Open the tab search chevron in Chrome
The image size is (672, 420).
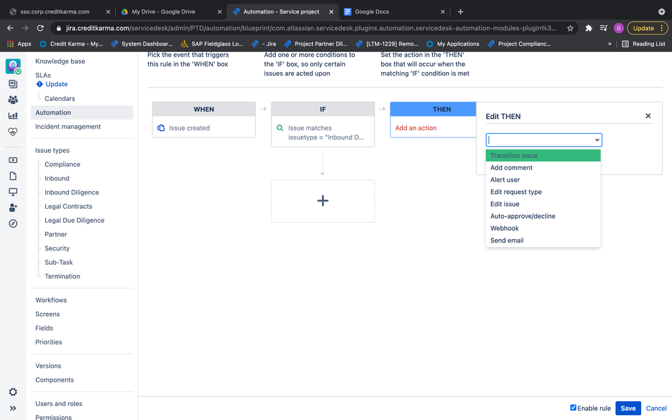click(x=661, y=11)
